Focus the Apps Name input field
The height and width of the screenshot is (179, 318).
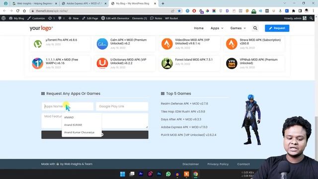(x=68, y=106)
